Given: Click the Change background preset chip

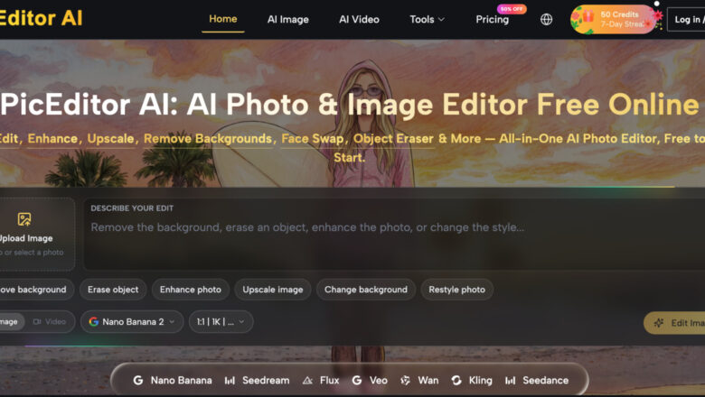Looking at the screenshot, I should [x=366, y=290].
